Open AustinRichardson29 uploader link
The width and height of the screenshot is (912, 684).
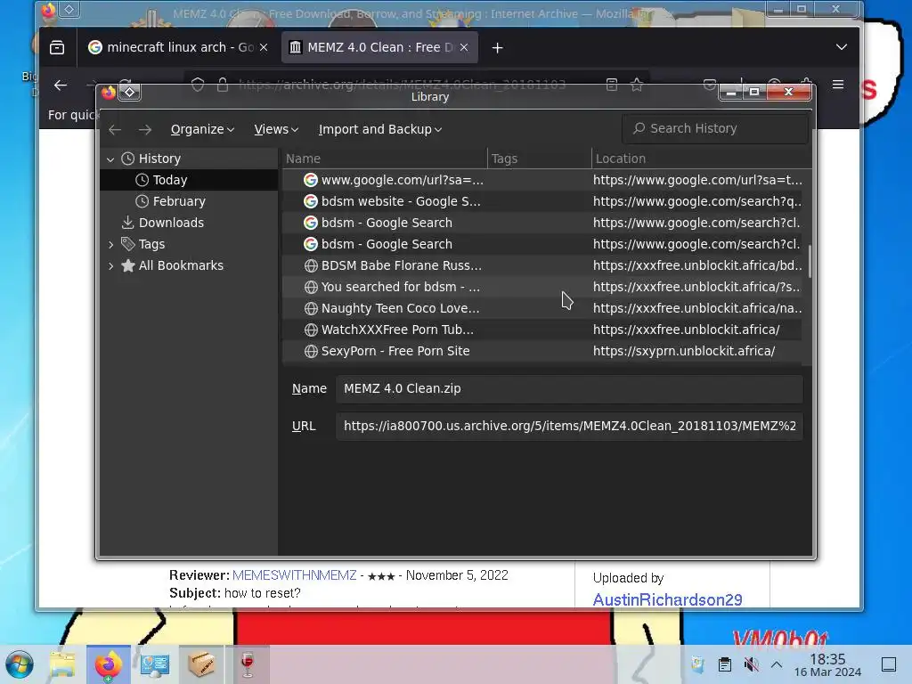point(667,599)
